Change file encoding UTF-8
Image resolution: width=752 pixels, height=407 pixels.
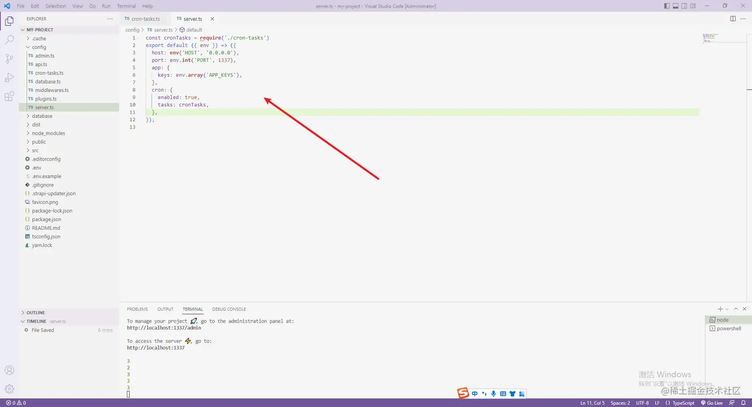(x=642, y=403)
